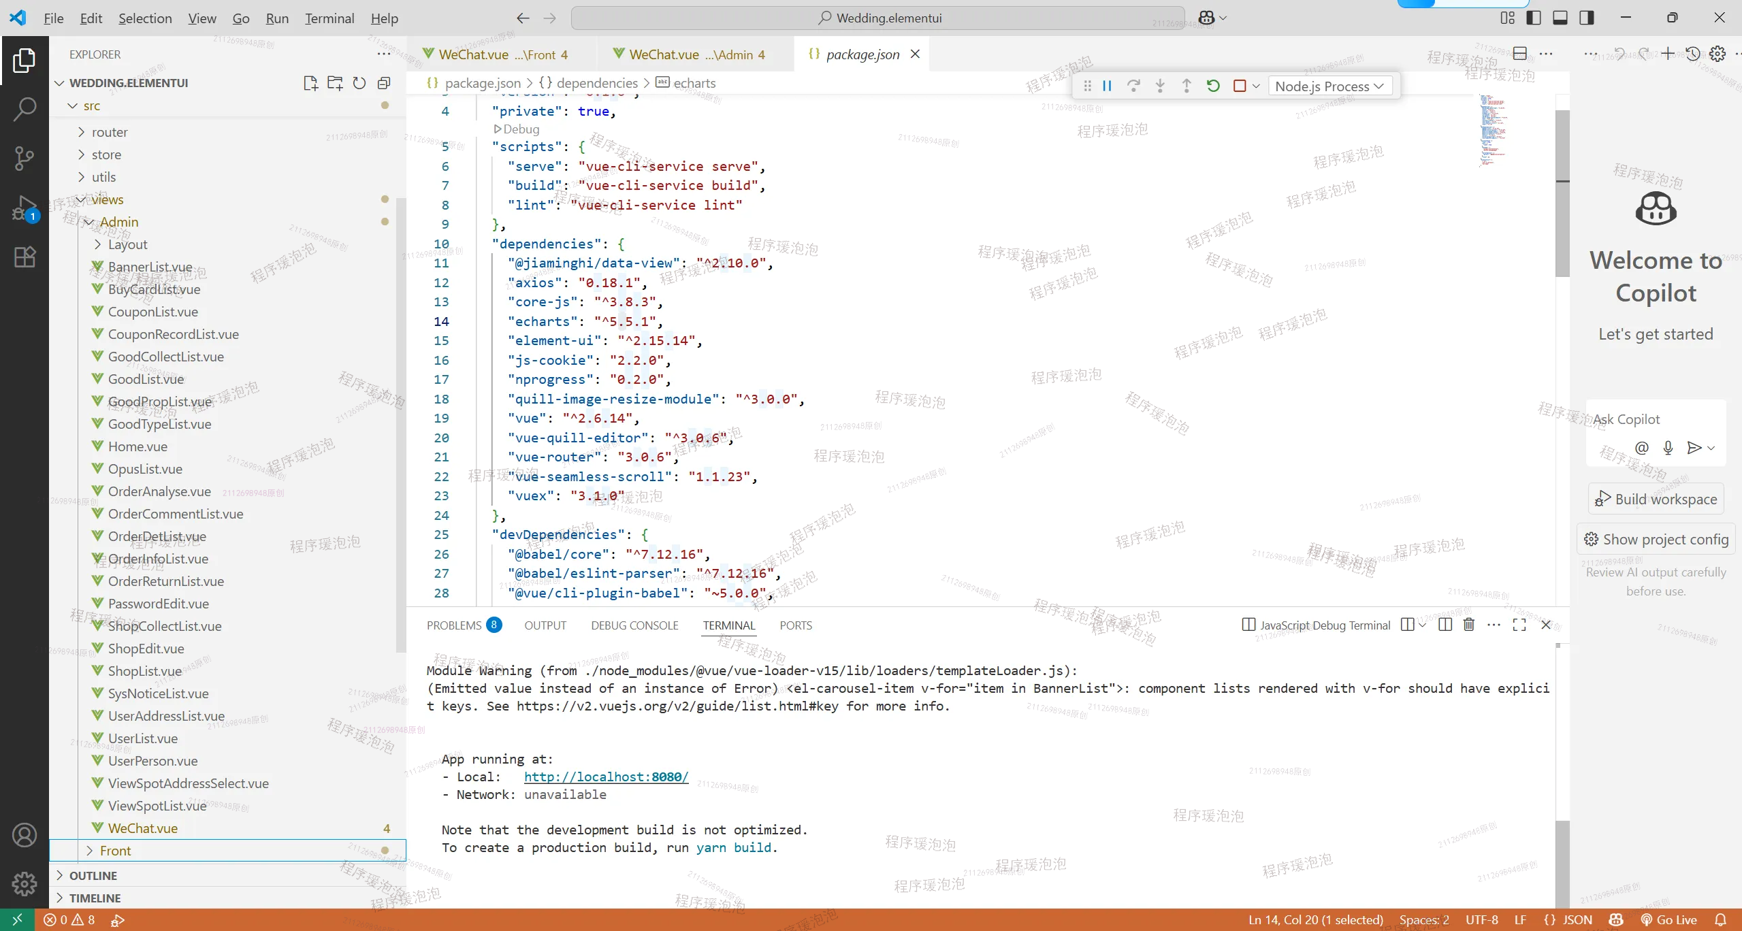
Task: Toggle the primary side bar layout button
Action: coord(1534,18)
